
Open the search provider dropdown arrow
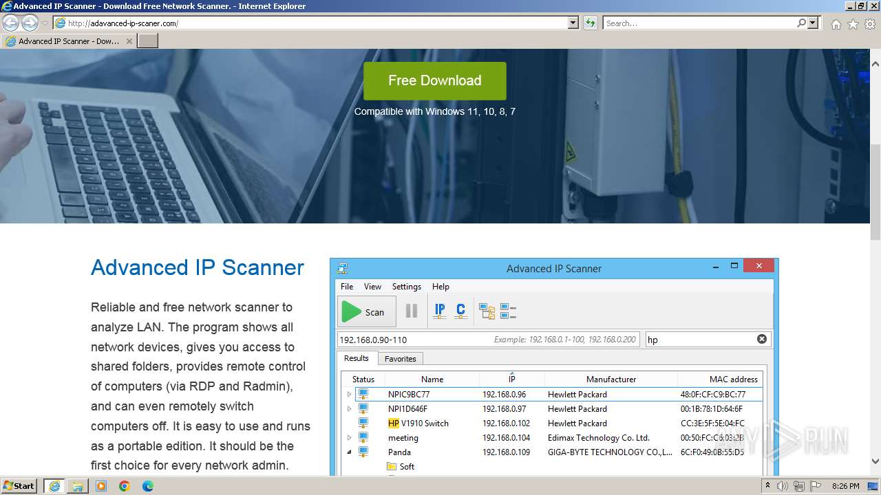[x=813, y=23]
